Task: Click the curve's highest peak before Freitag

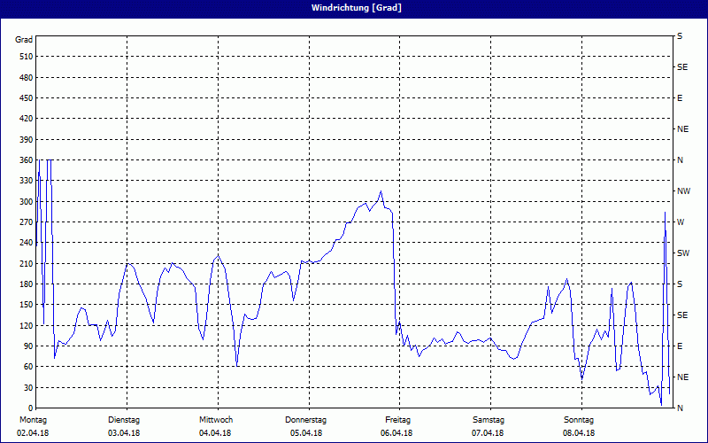Action: [x=381, y=191]
